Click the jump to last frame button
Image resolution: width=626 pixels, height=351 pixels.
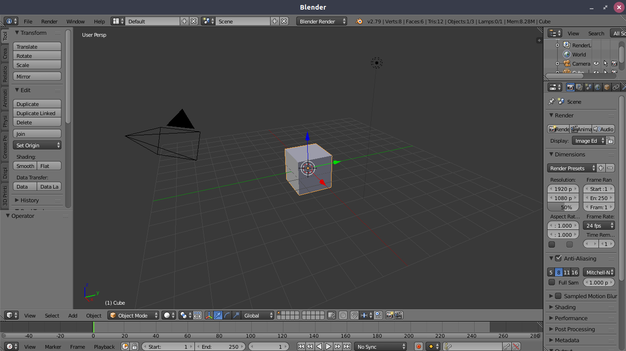pyautogui.click(x=347, y=347)
